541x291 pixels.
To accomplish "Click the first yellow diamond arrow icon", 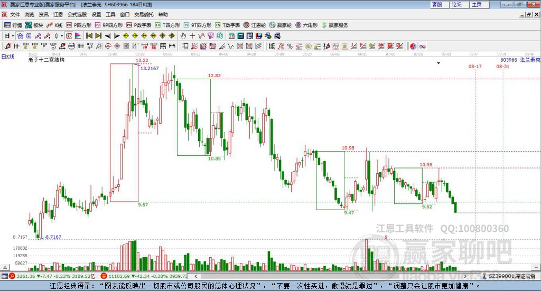I will pyautogui.click(x=126, y=36).
